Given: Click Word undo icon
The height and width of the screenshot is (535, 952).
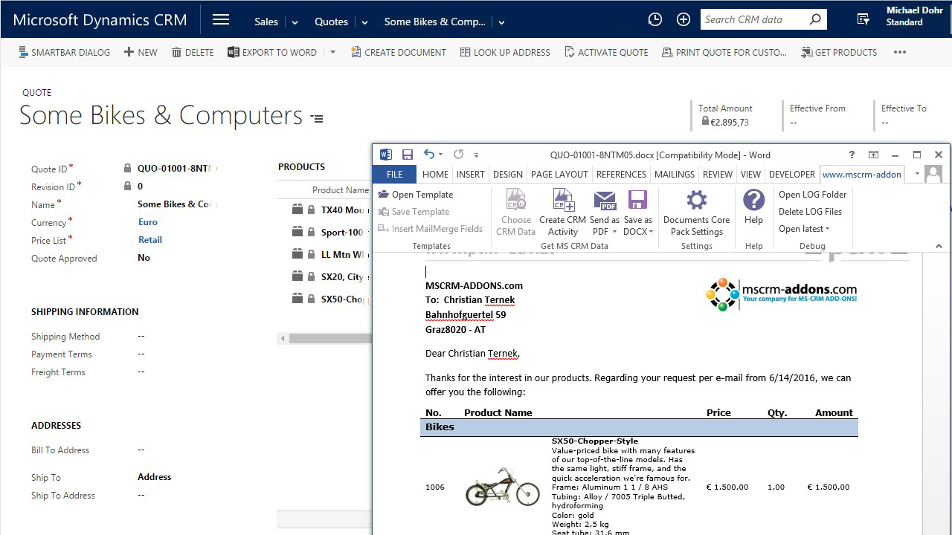Looking at the screenshot, I should tap(429, 155).
